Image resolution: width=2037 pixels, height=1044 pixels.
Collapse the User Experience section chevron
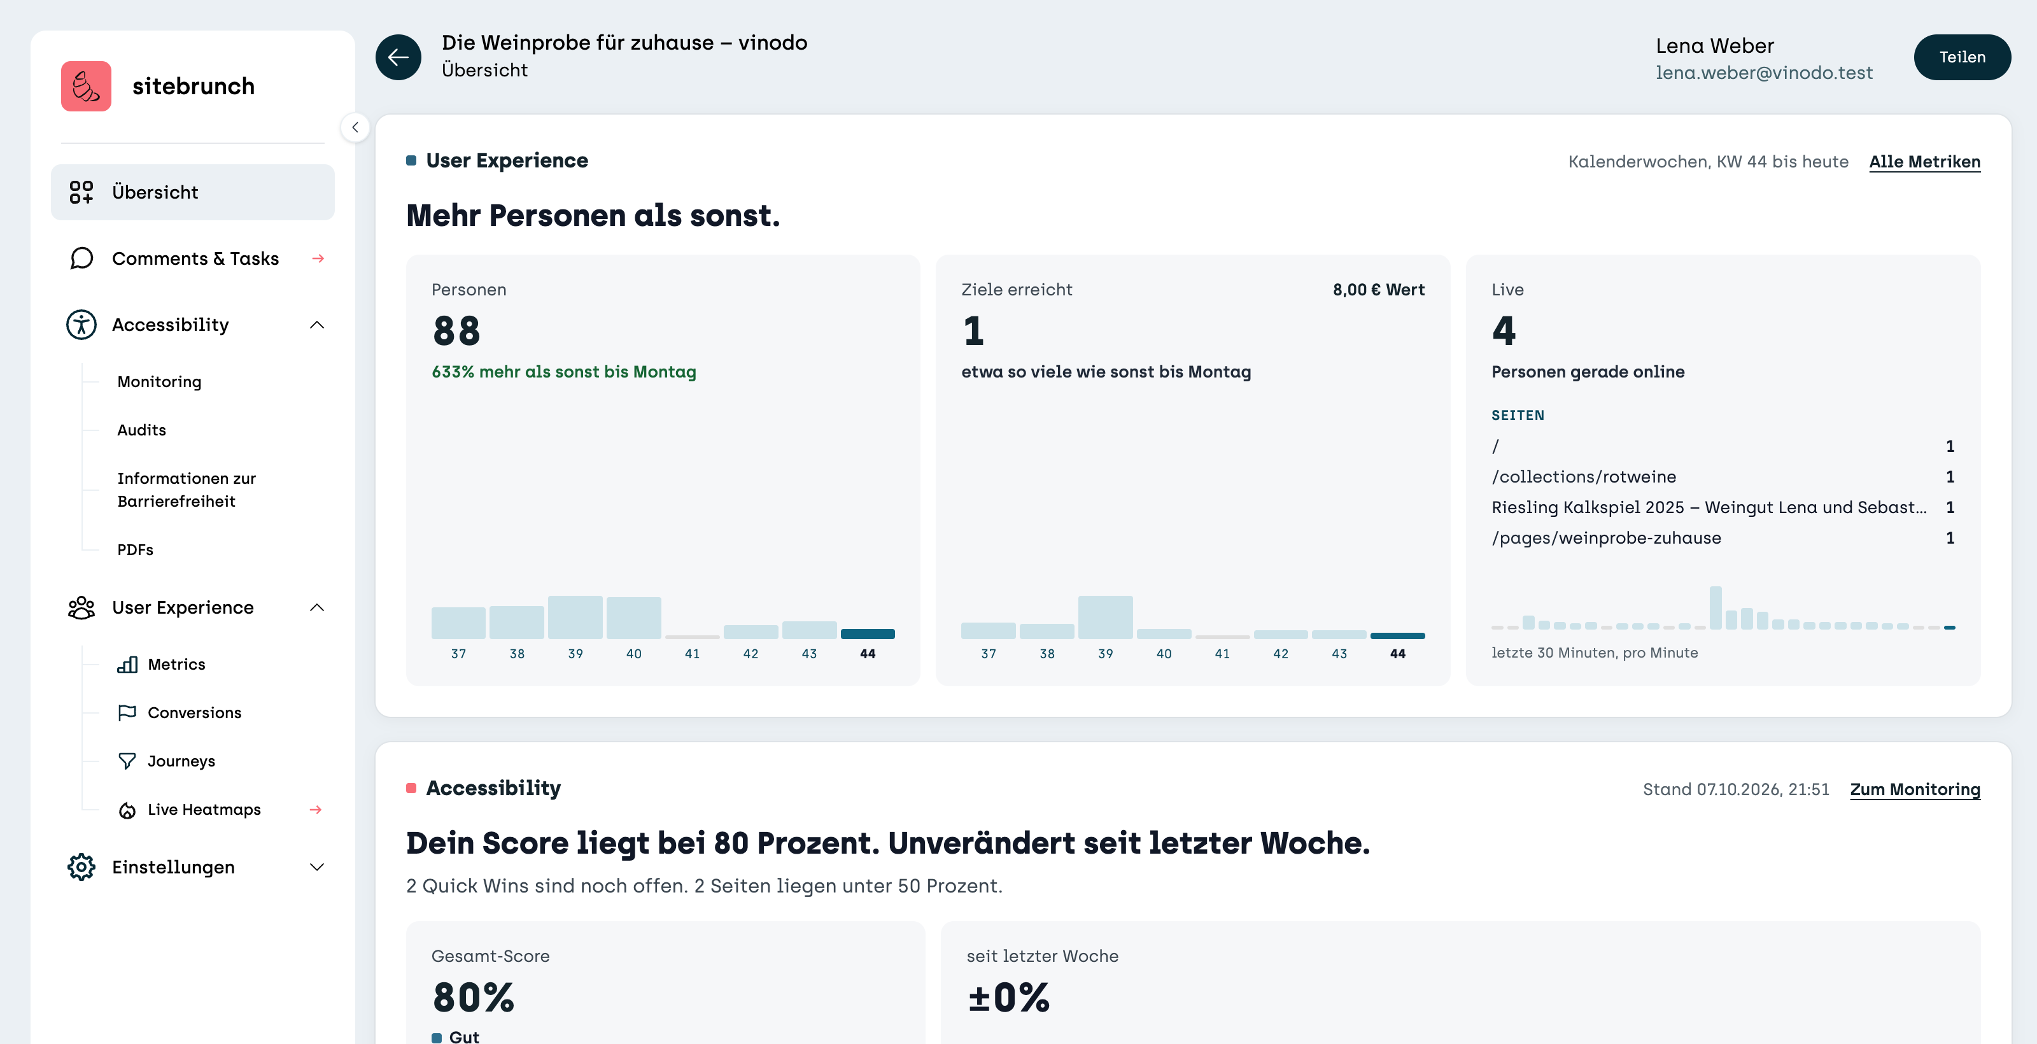(x=317, y=607)
